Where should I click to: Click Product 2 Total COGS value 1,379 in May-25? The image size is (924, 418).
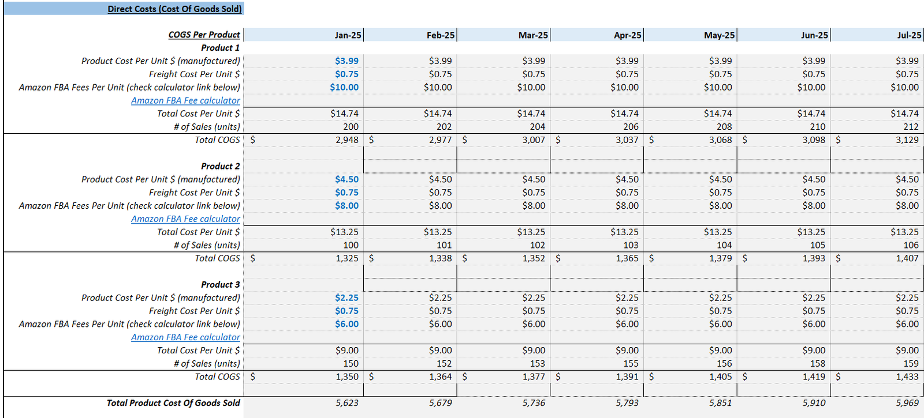720,258
